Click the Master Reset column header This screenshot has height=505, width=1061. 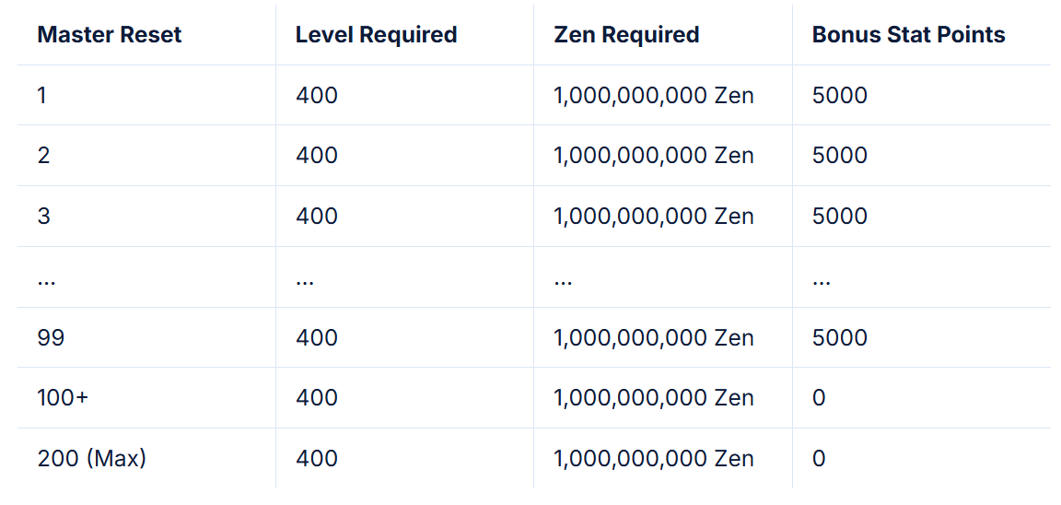coord(109,35)
